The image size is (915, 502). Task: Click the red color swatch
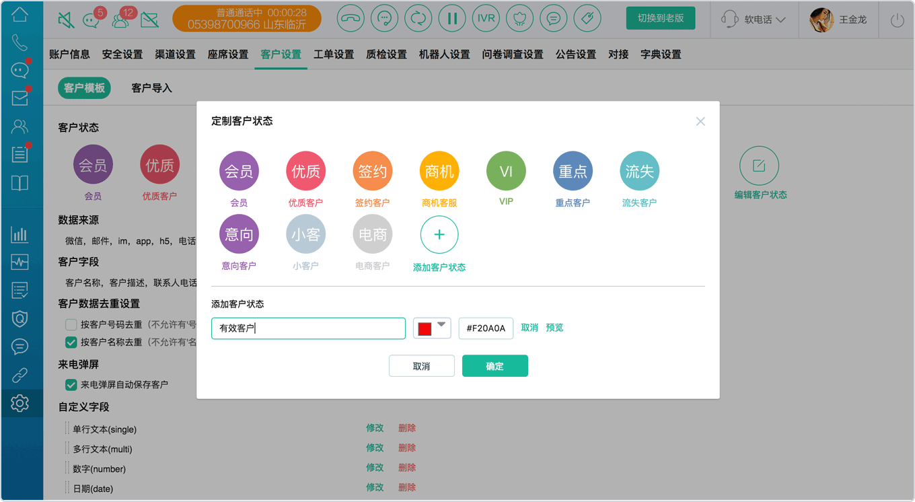click(425, 328)
